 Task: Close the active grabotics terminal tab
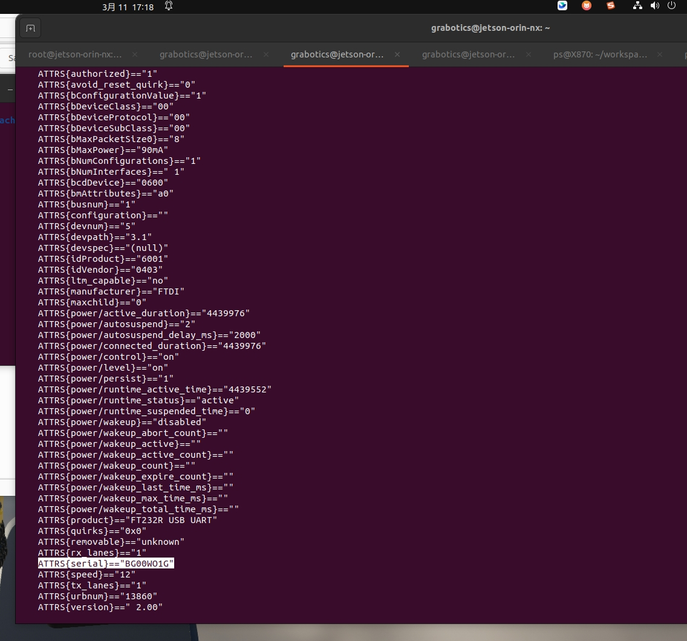click(397, 54)
